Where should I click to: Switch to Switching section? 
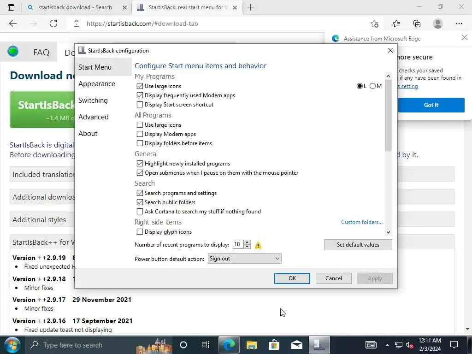[x=93, y=100]
